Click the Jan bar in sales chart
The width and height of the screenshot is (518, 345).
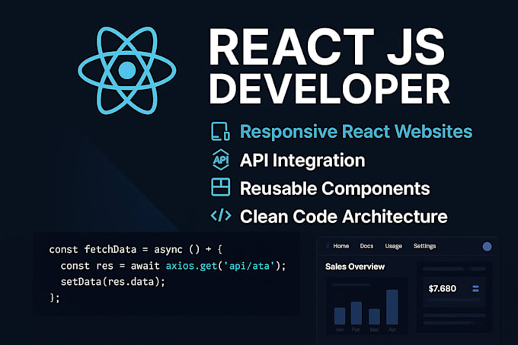[340, 316]
